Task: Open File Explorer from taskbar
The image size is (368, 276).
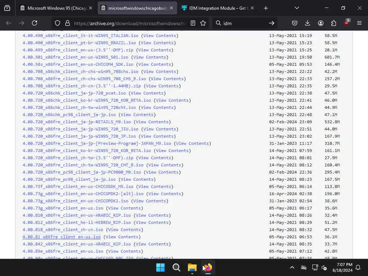Action: tap(192, 267)
